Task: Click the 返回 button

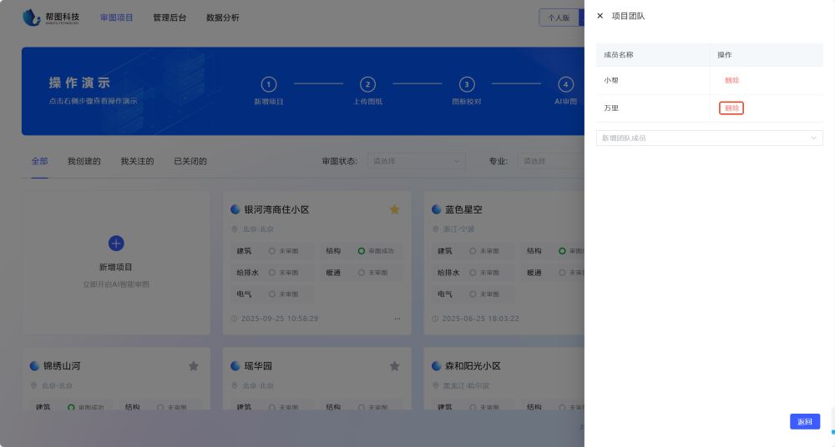Action: [x=804, y=422]
